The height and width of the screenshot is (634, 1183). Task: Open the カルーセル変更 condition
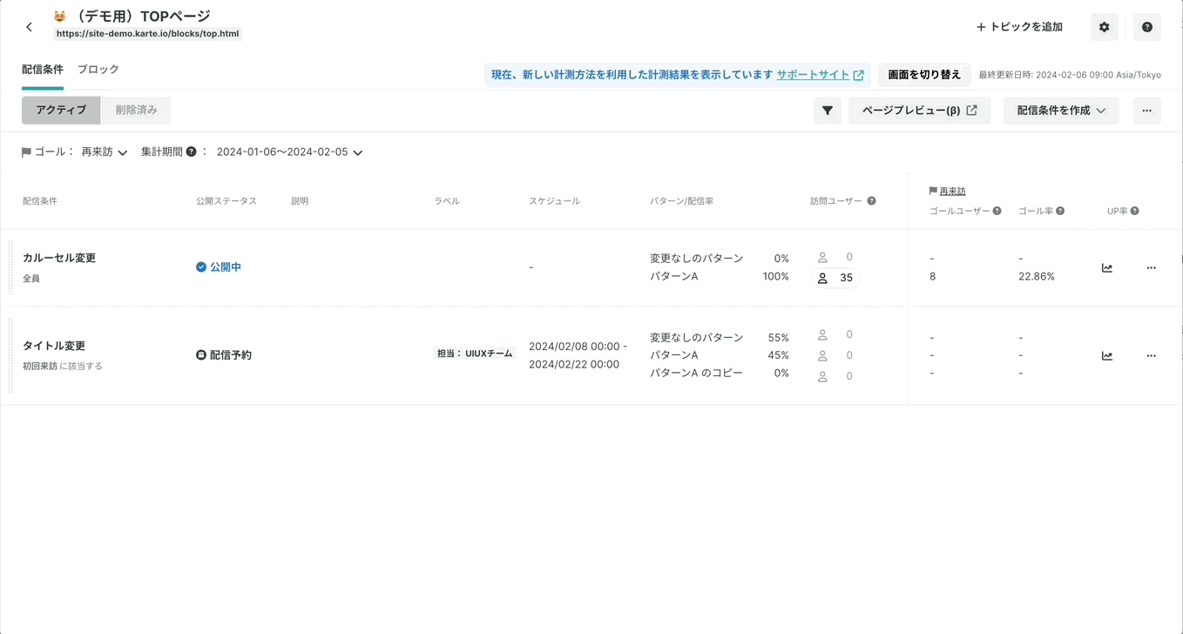click(x=59, y=258)
